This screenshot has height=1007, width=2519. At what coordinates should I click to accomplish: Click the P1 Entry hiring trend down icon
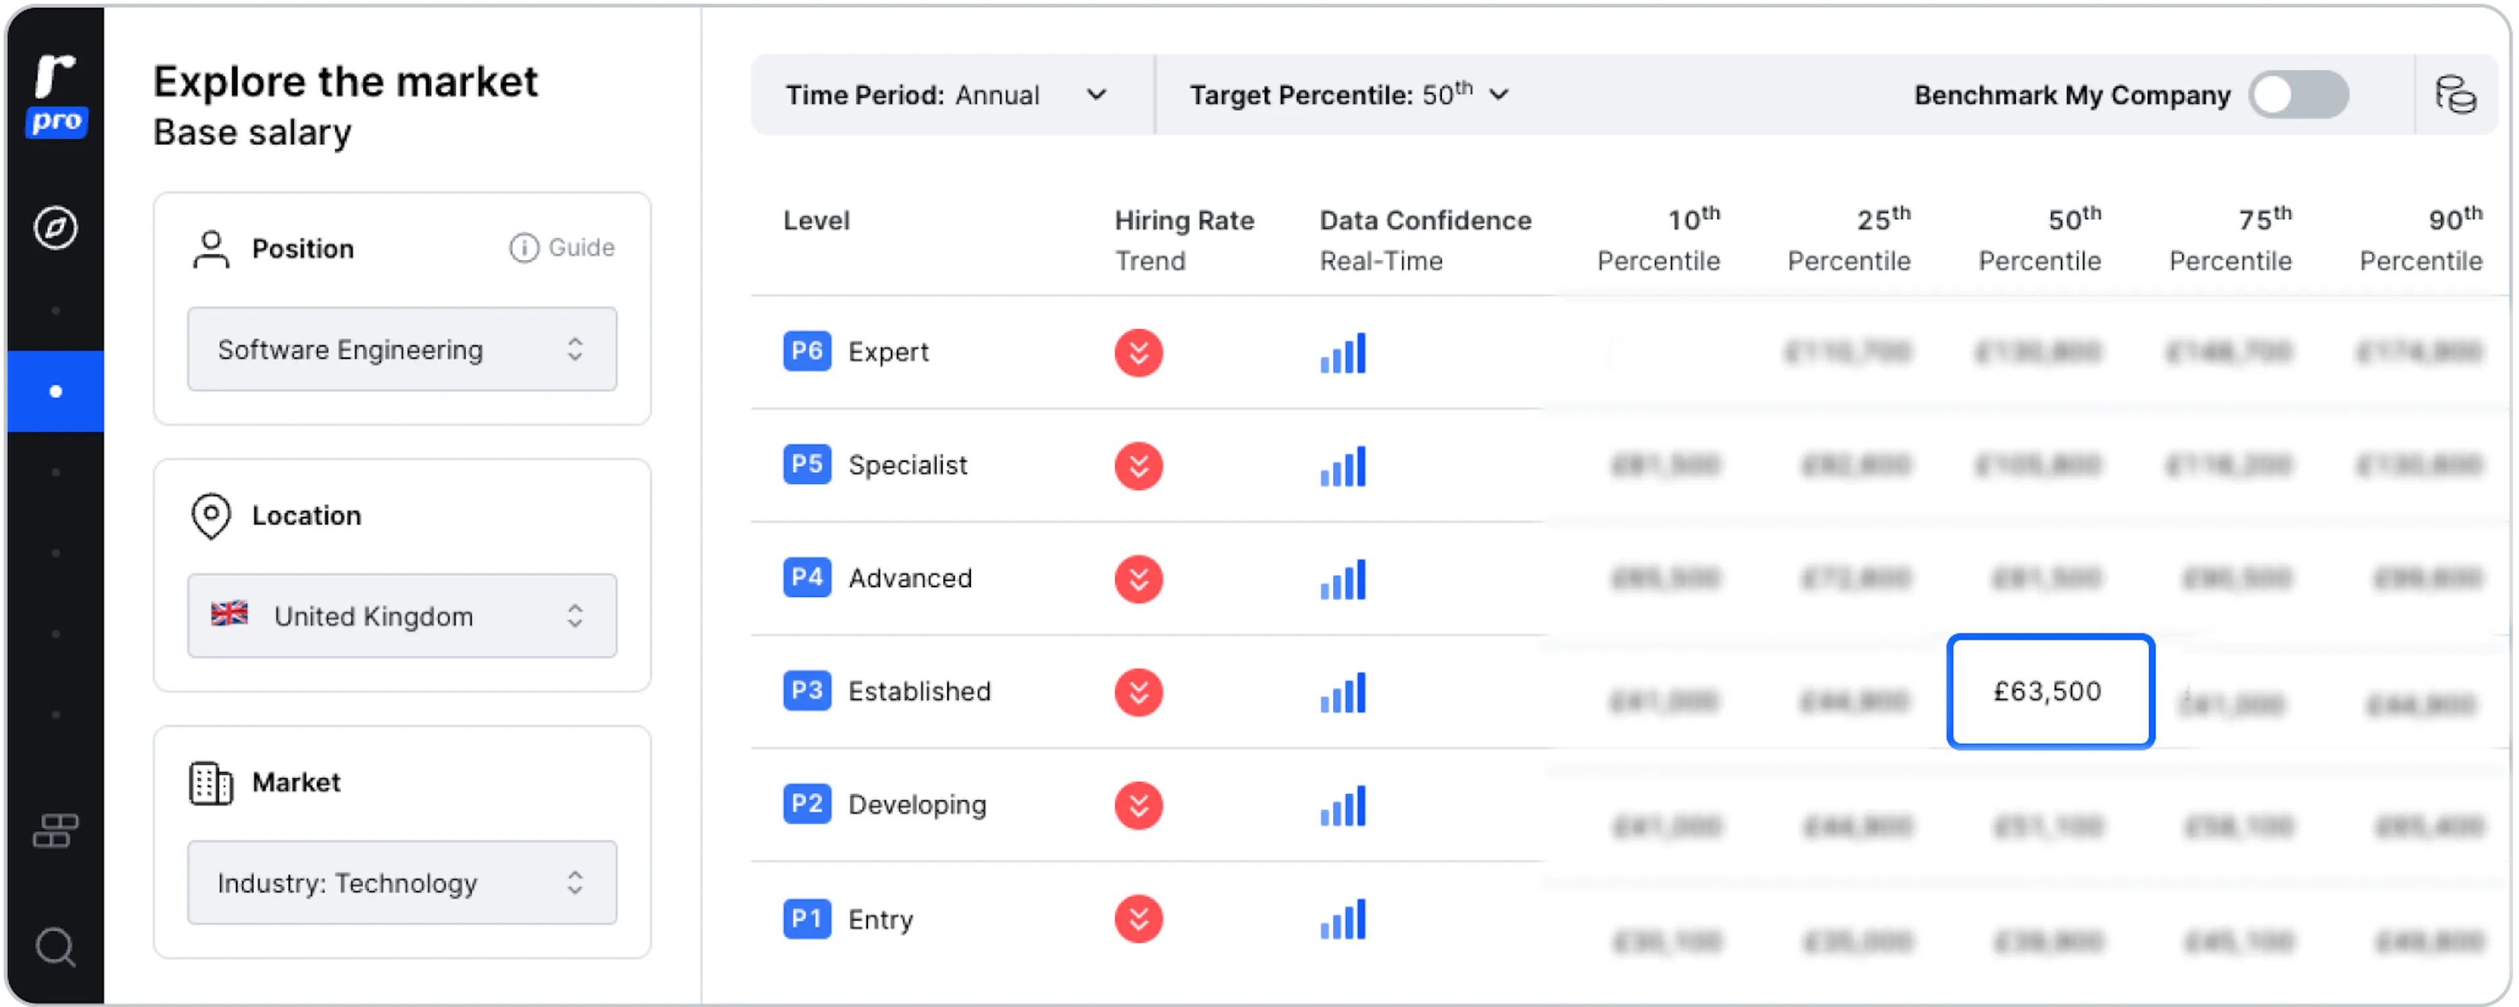[1138, 919]
